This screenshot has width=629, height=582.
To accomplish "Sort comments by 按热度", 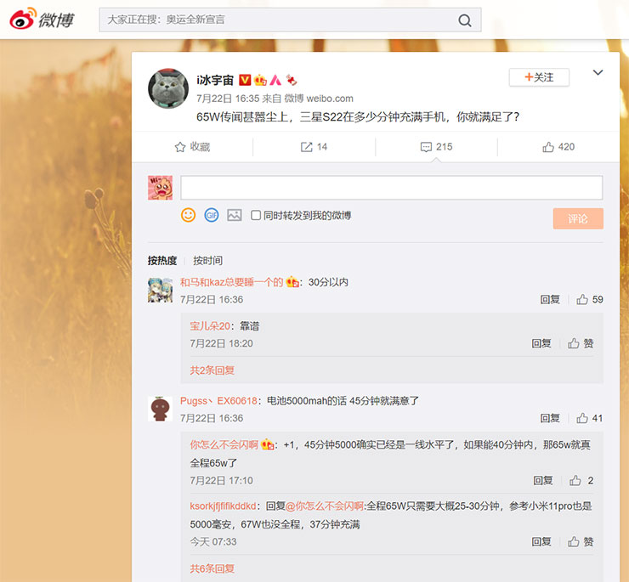I will point(162,261).
